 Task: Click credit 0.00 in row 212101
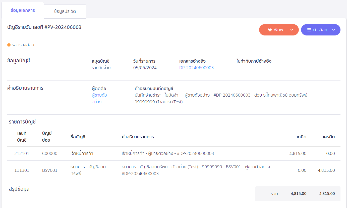coord(331,153)
